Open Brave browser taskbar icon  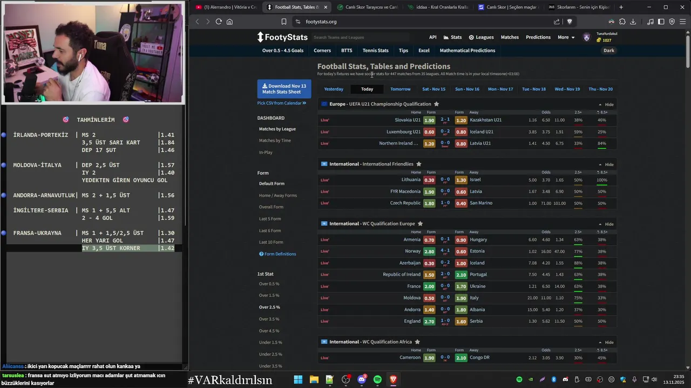[393, 379]
